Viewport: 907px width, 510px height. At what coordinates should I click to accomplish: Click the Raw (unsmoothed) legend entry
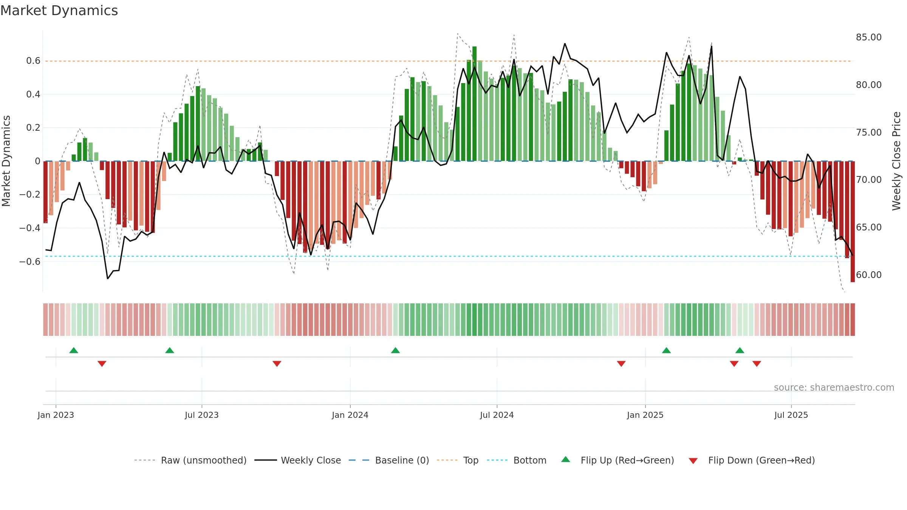tap(190, 460)
